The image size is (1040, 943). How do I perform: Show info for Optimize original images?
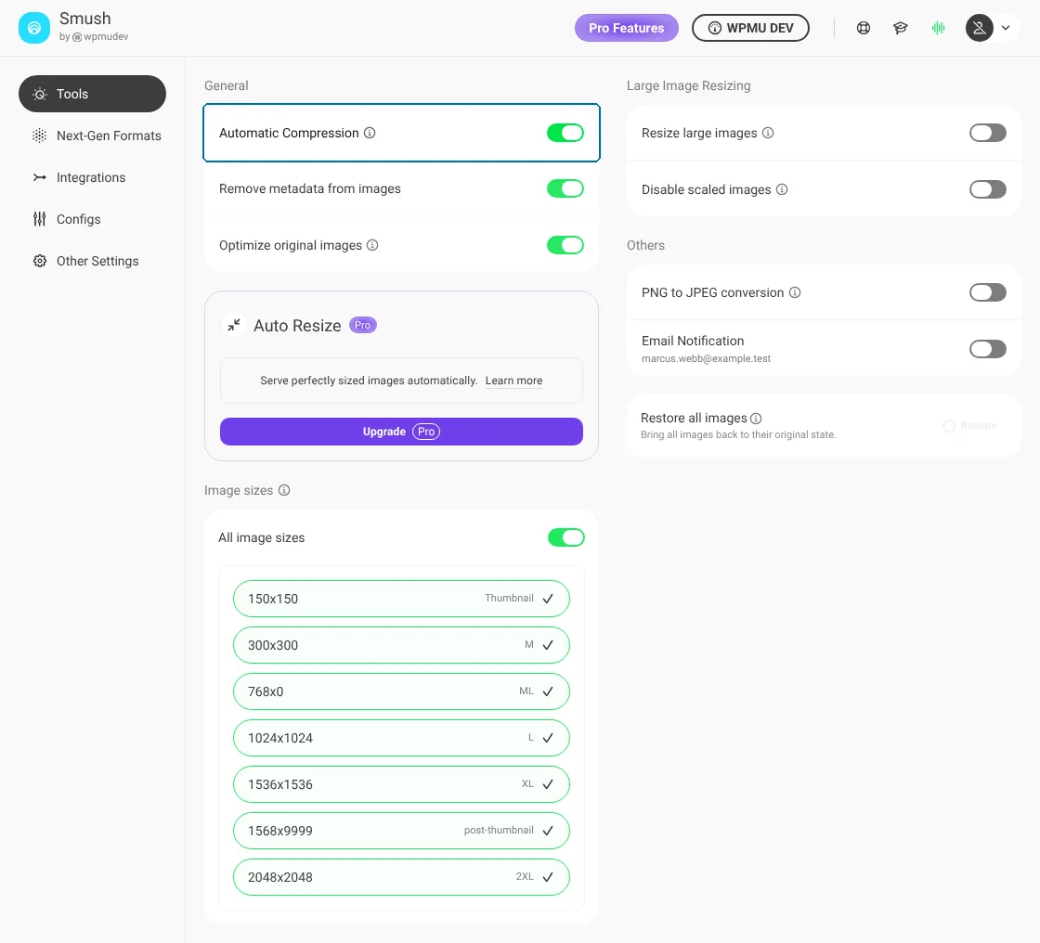point(372,245)
